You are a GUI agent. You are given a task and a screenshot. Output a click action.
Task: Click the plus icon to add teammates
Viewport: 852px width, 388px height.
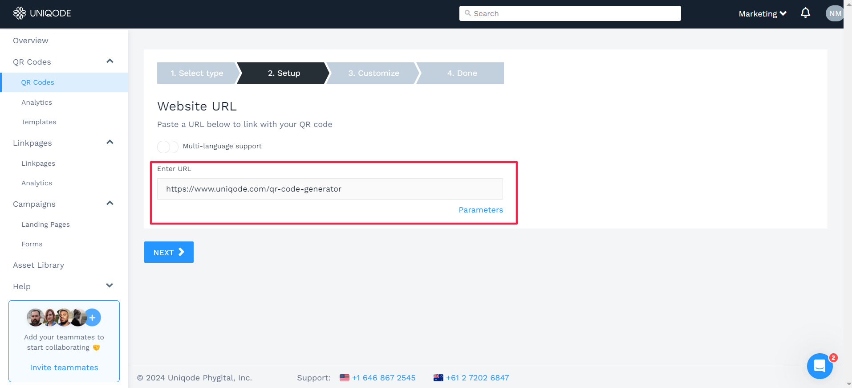pos(93,318)
